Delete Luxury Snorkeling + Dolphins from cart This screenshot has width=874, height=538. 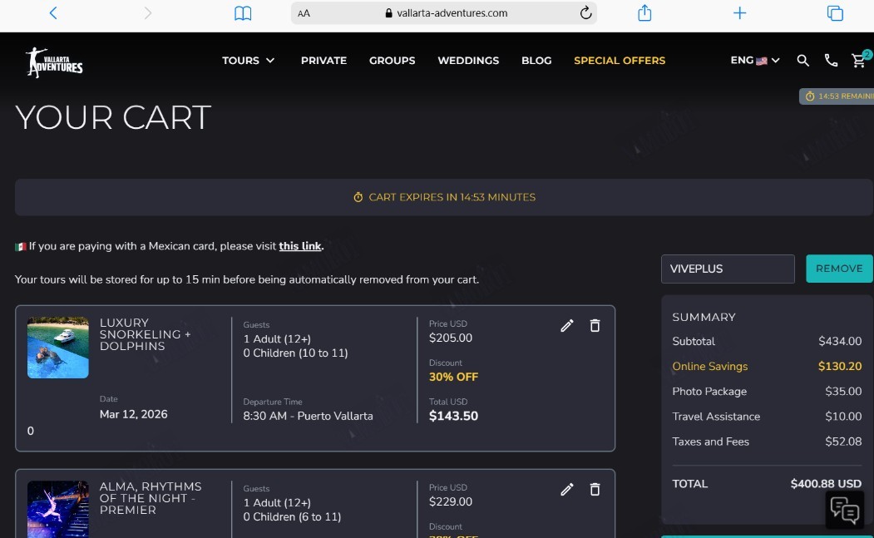pyautogui.click(x=595, y=326)
